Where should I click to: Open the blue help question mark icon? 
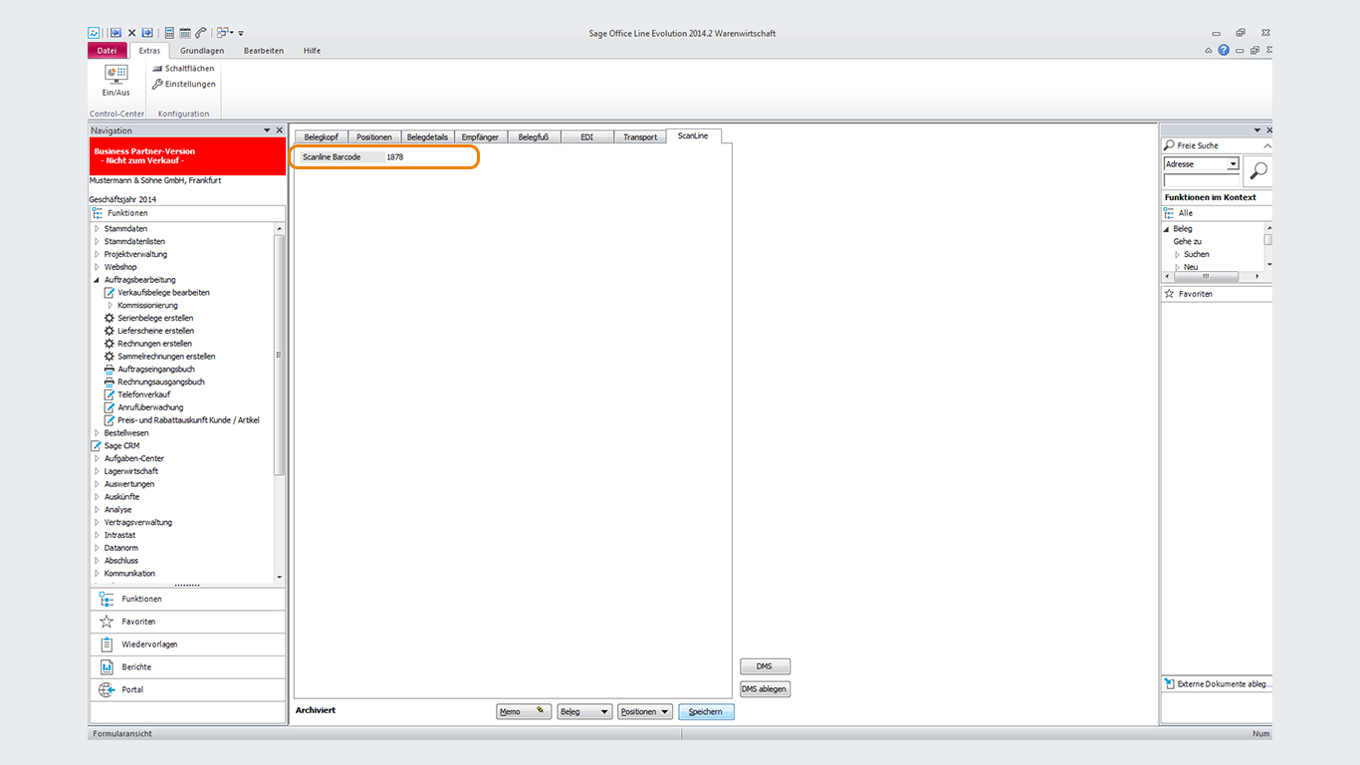pos(1224,50)
